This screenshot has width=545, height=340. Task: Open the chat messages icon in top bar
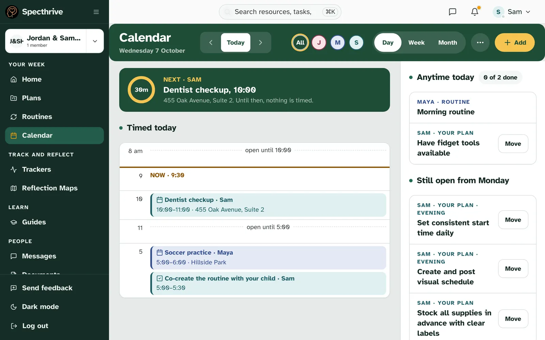(x=452, y=12)
